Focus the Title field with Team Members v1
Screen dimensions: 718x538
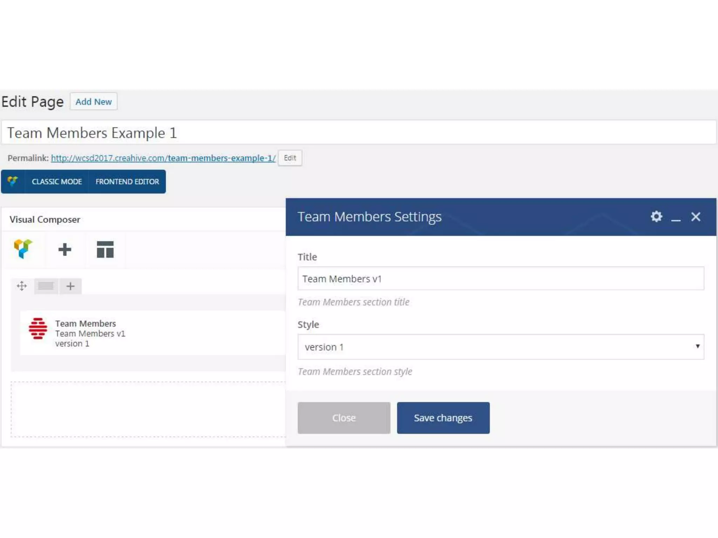point(501,279)
